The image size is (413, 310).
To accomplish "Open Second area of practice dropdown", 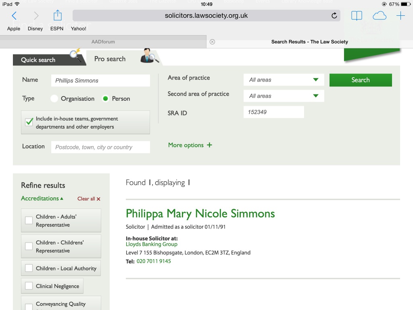I will tap(284, 96).
